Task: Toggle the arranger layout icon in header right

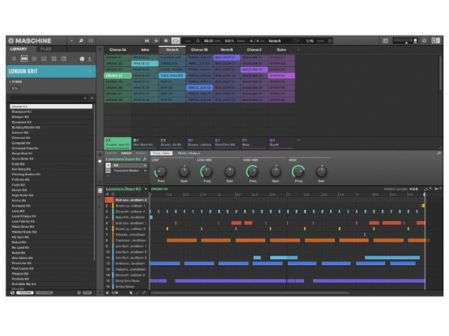Action: point(385,41)
